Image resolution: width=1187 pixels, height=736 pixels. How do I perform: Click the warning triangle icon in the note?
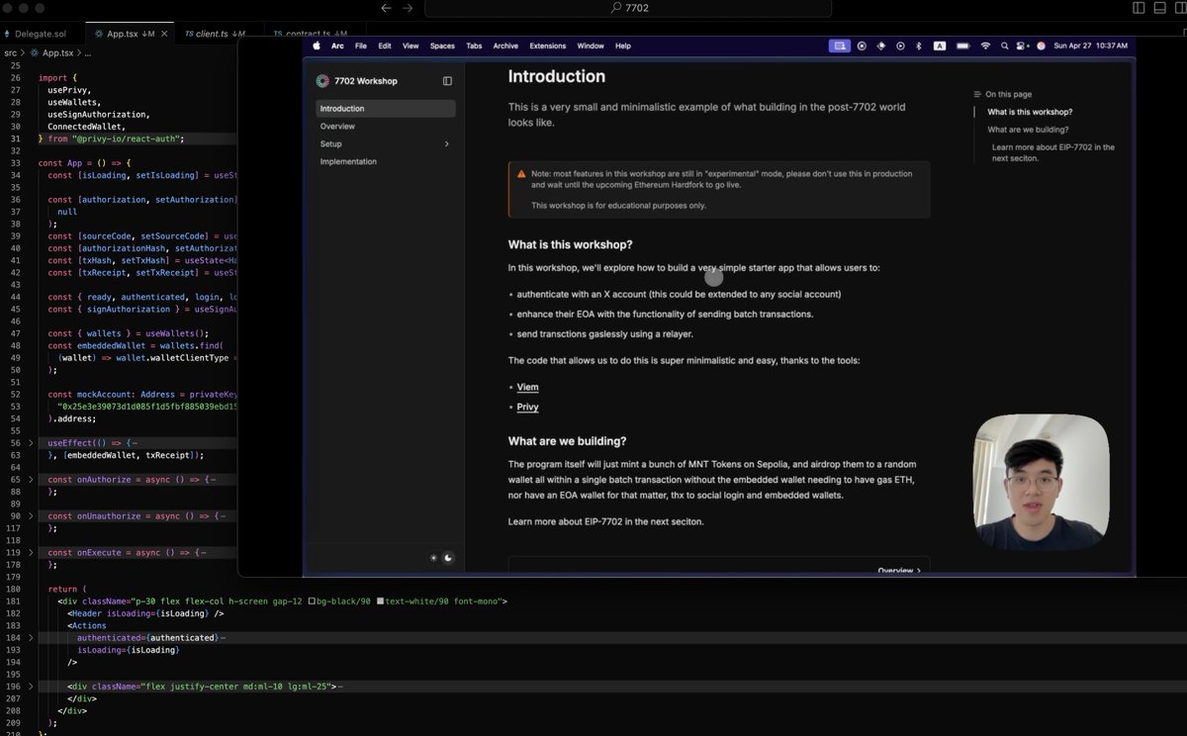coord(521,174)
